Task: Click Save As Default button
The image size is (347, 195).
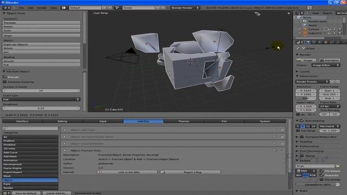Action: point(26,193)
